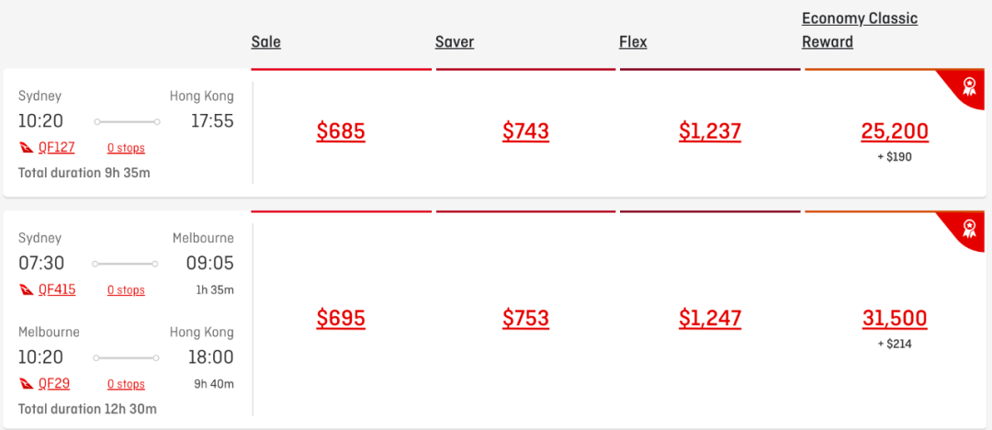
Task: Open Economy Classic Reward header link
Action: 860,30
